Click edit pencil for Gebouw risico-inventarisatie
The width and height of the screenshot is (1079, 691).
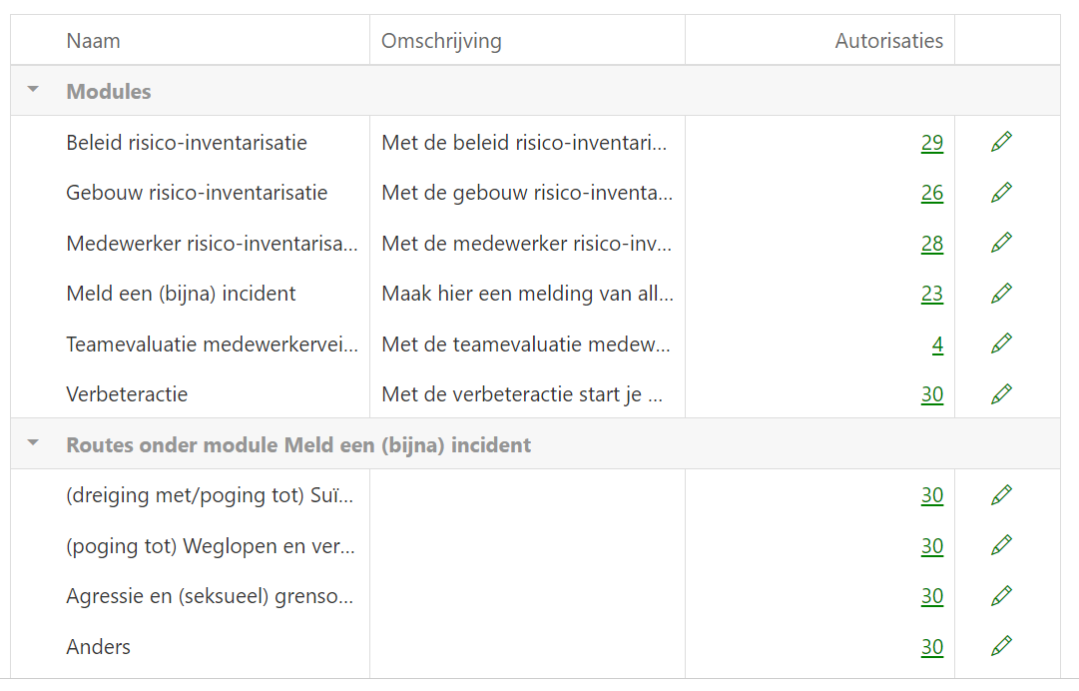point(1001,192)
